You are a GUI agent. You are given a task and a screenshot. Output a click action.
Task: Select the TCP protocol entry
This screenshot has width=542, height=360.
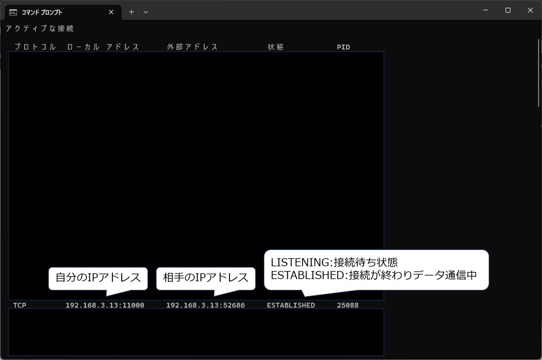(x=19, y=305)
